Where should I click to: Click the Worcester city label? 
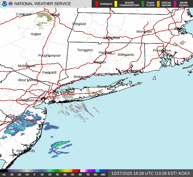[144, 32]
